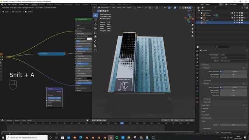Expand the Volumes panel
The image size is (249, 140).
coord(205,108)
